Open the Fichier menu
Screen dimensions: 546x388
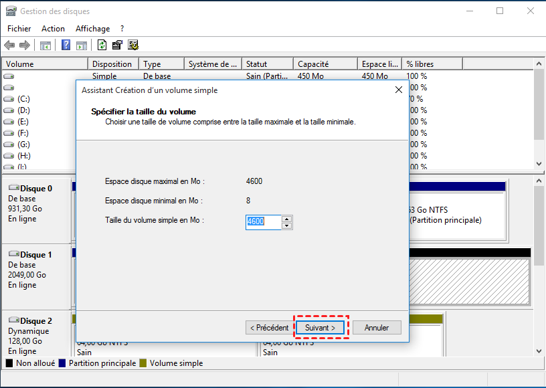pos(19,29)
